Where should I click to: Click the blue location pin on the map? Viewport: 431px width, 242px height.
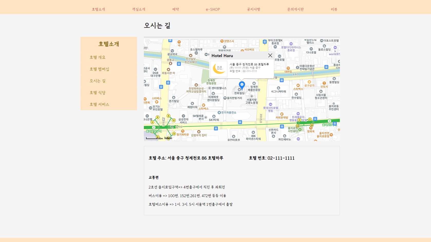pos(242,85)
